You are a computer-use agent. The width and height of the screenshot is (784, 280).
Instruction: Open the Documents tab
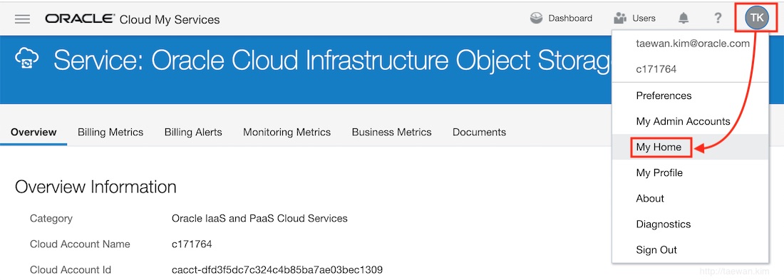tap(479, 133)
